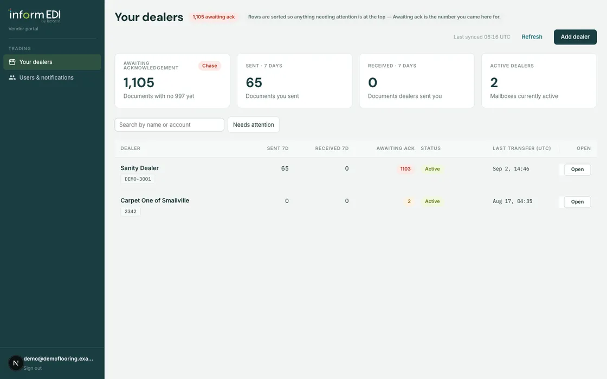Click the Documents with no 997 yet caption
607x379 pixels.
(159, 96)
